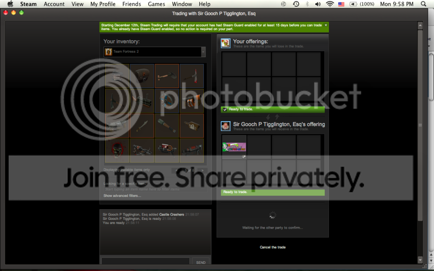Image resolution: width=434 pixels, height=271 pixels.
Task: Click 'You are ready' chat message
Action: point(121,223)
